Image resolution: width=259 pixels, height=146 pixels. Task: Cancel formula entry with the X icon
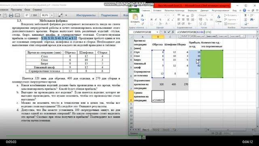click(165, 32)
